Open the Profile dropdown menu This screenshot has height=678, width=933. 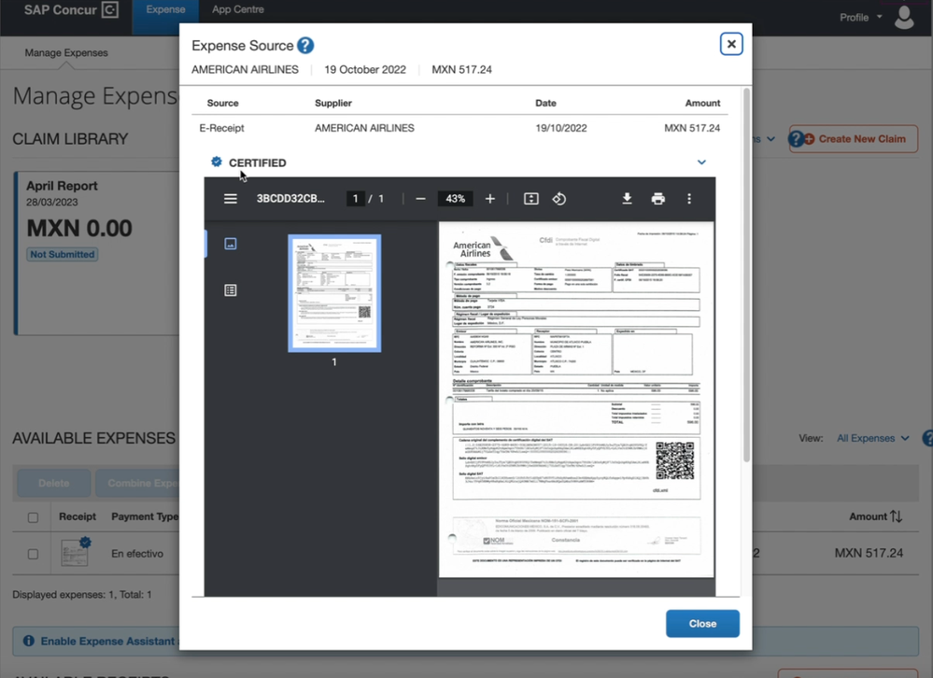point(860,17)
